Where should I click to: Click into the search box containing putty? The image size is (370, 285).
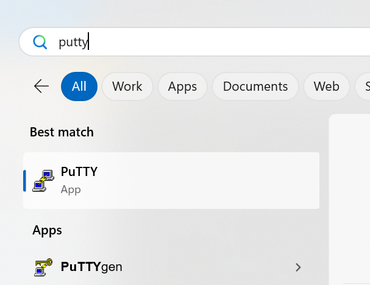click(194, 42)
